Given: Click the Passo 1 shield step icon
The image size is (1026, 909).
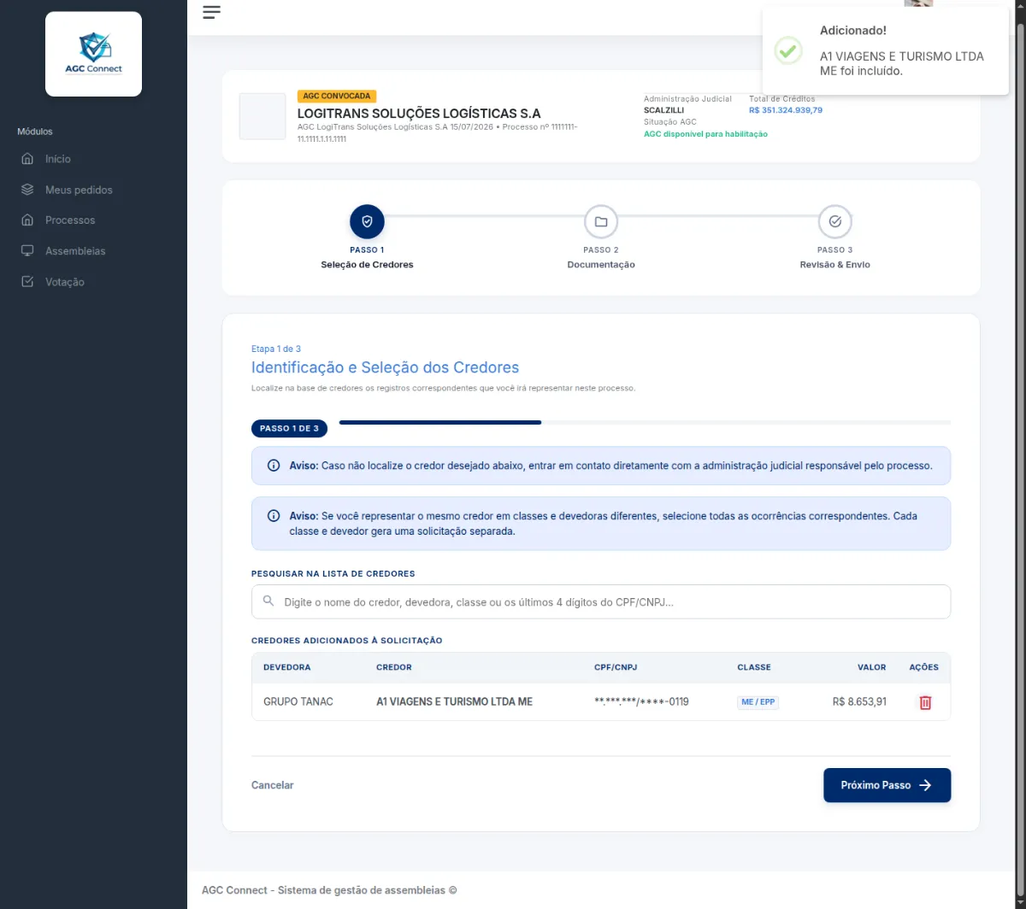Looking at the screenshot, I should 367,221.
